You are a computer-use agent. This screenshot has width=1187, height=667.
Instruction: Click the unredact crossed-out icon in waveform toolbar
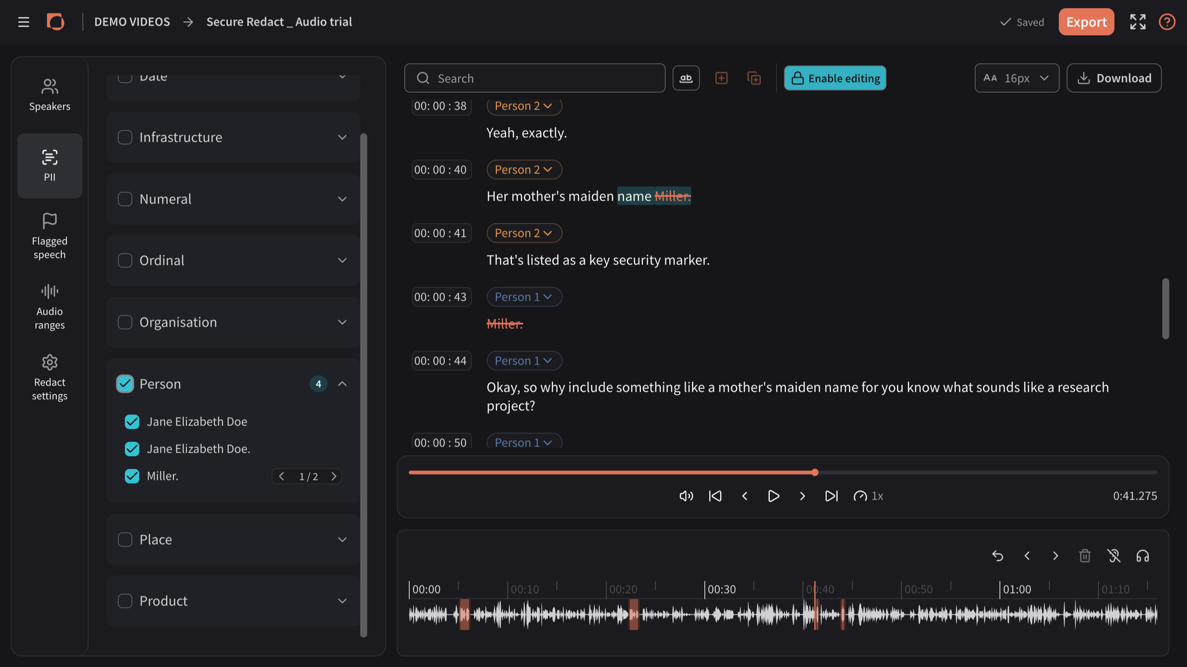point(1114,556)
